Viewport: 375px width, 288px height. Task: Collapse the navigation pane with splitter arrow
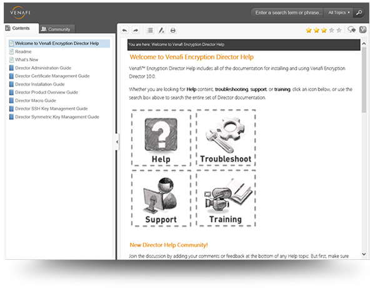[117, 142]
